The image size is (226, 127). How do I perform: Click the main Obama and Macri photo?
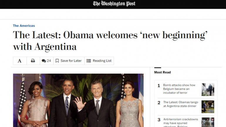coord(78,100)
